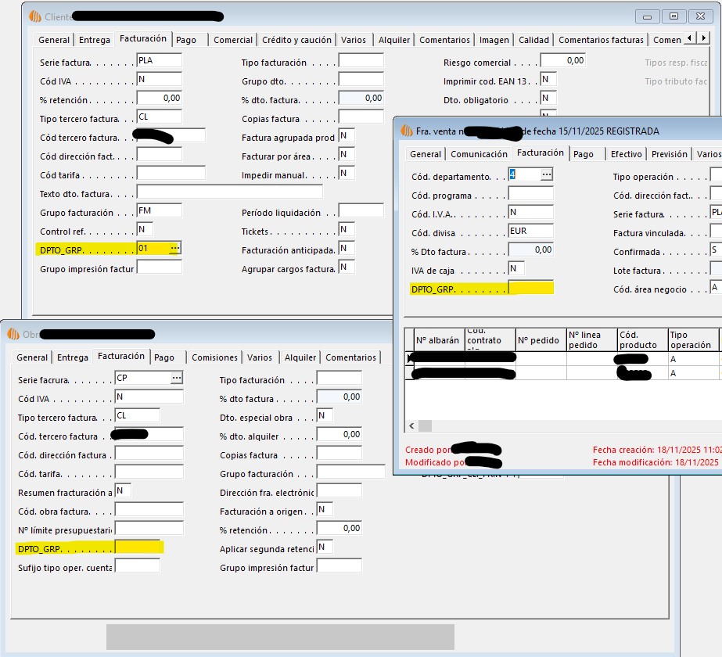Open lookup for client DPTO_GRP field
The image size is (722, 657).
point(174,248)
